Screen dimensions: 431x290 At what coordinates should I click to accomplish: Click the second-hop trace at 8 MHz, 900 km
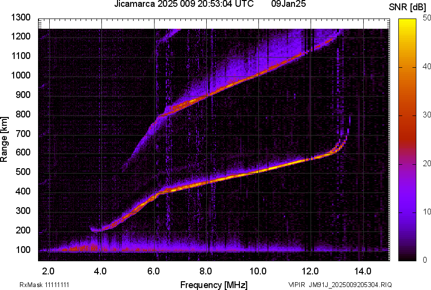(206, 96)
